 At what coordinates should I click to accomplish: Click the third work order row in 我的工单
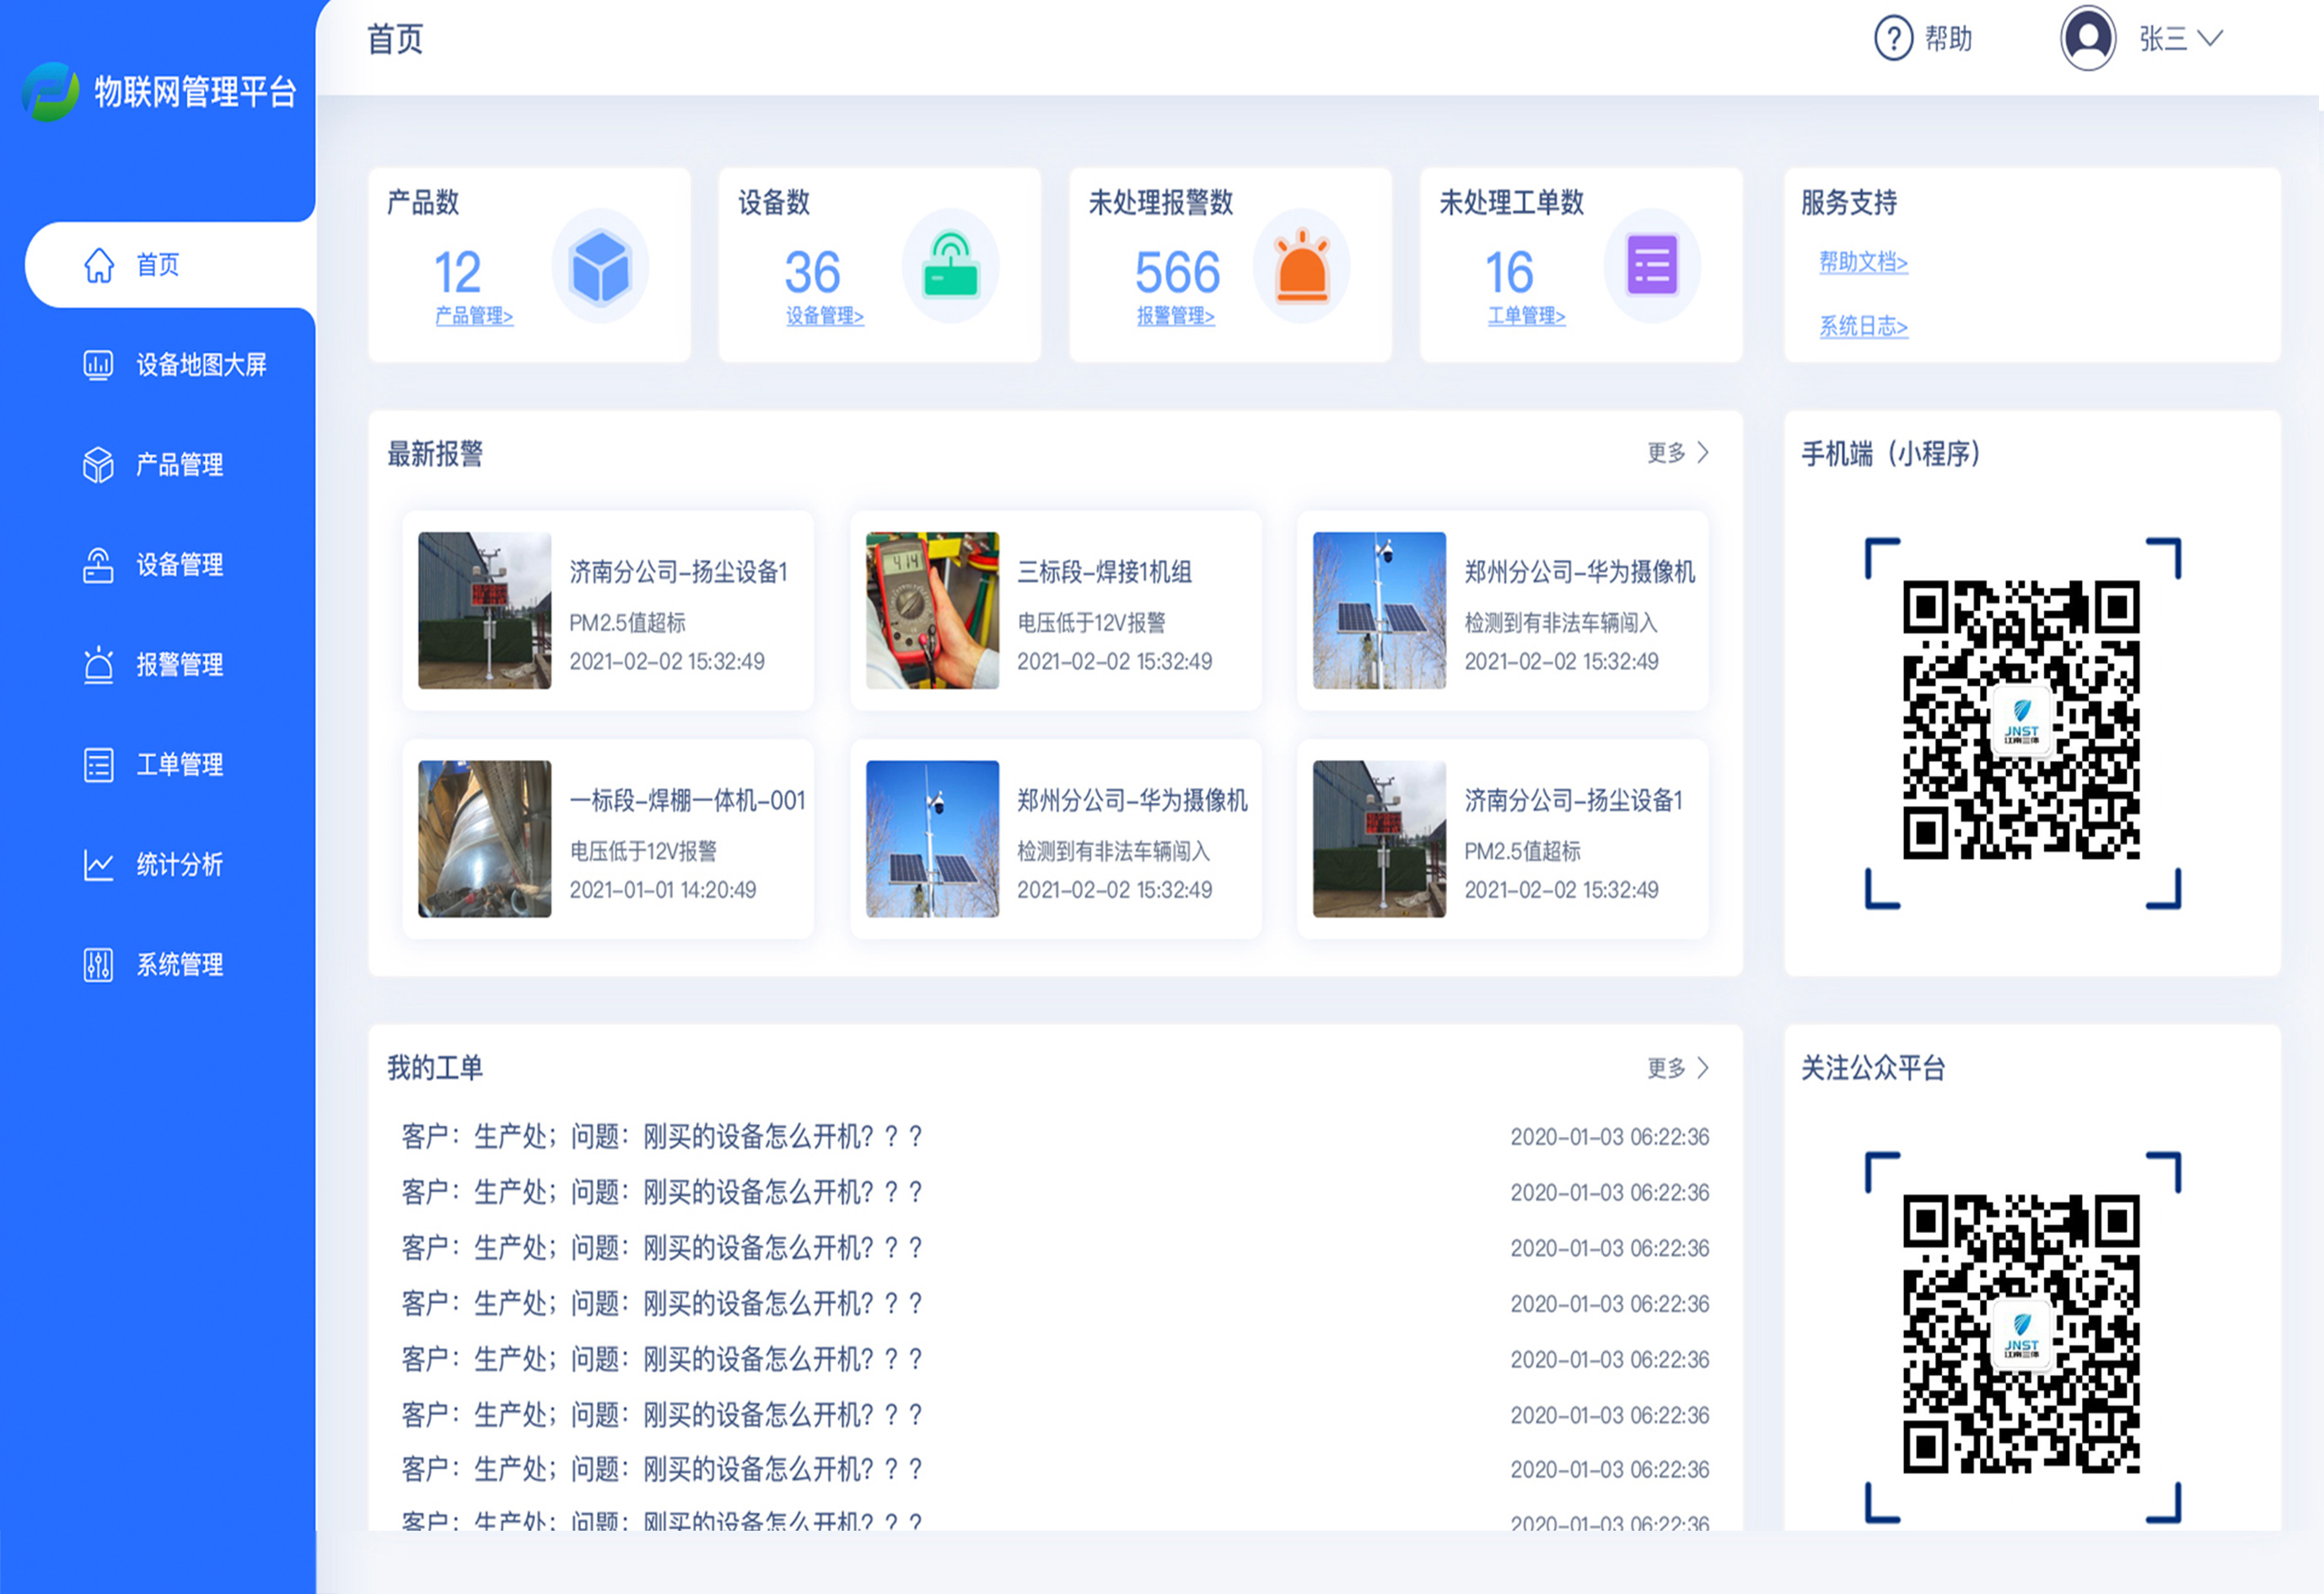1055,1248
